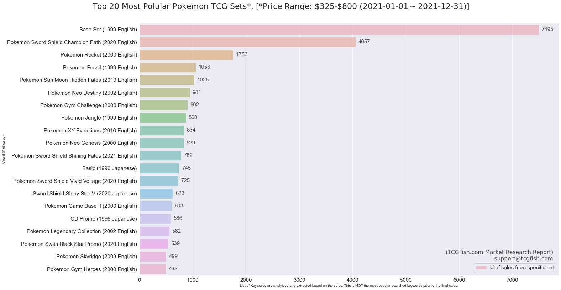
Task: Click the support@tcgfish.com email text
Action: click(x=523, y=259)
